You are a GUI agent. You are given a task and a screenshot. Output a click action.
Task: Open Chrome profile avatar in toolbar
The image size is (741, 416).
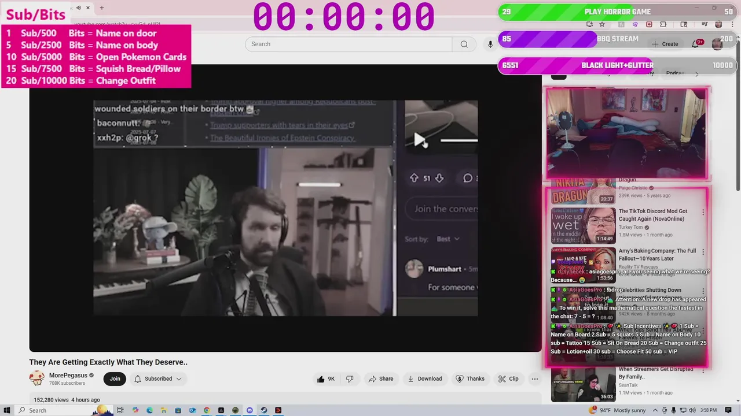click(718, 24)
